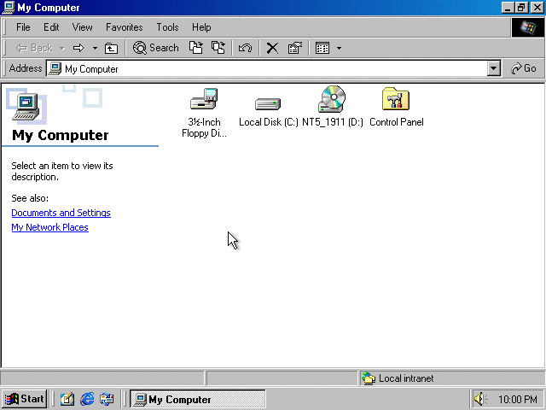Viewport: 546px width, 410px height.
Task: Open the Favorites menu
Action: tap(125, 27)
